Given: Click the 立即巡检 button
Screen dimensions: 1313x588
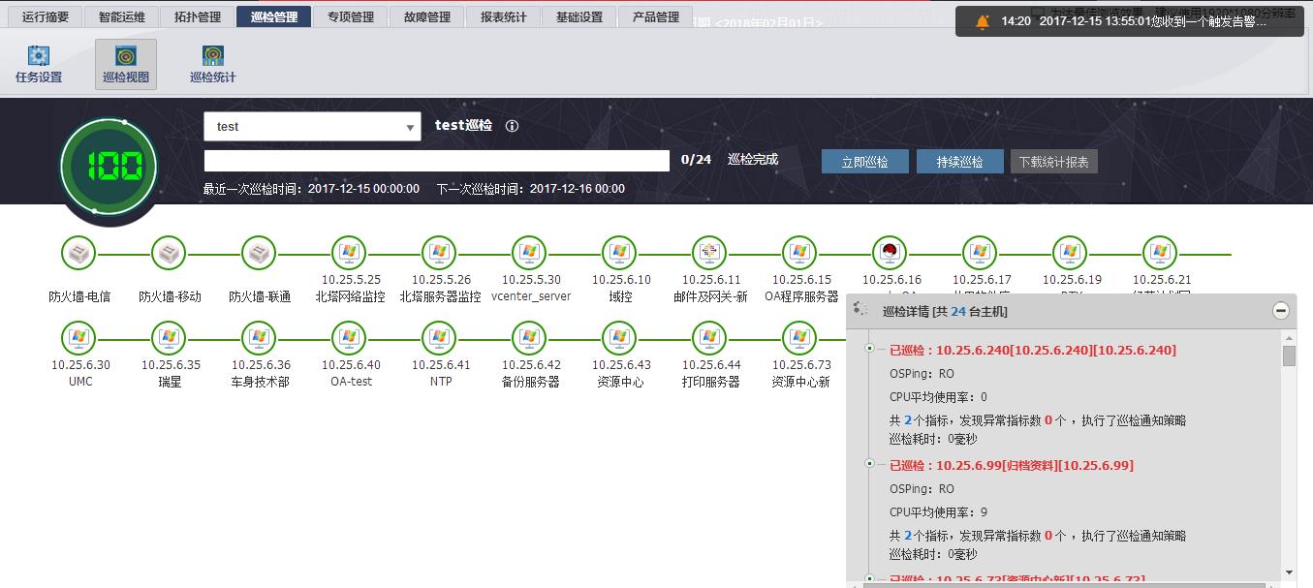Looking at the screenshot, I should 864,161.
